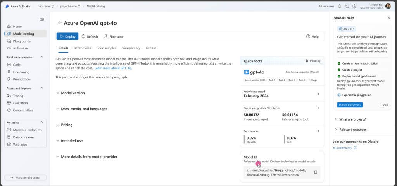Open the hub-name breadcrumb dropdown

[x=46, y=6]
